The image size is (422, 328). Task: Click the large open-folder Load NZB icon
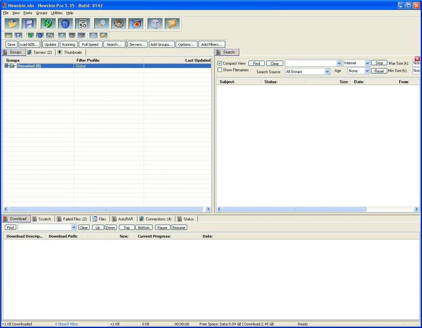click(x=13, y=24)
